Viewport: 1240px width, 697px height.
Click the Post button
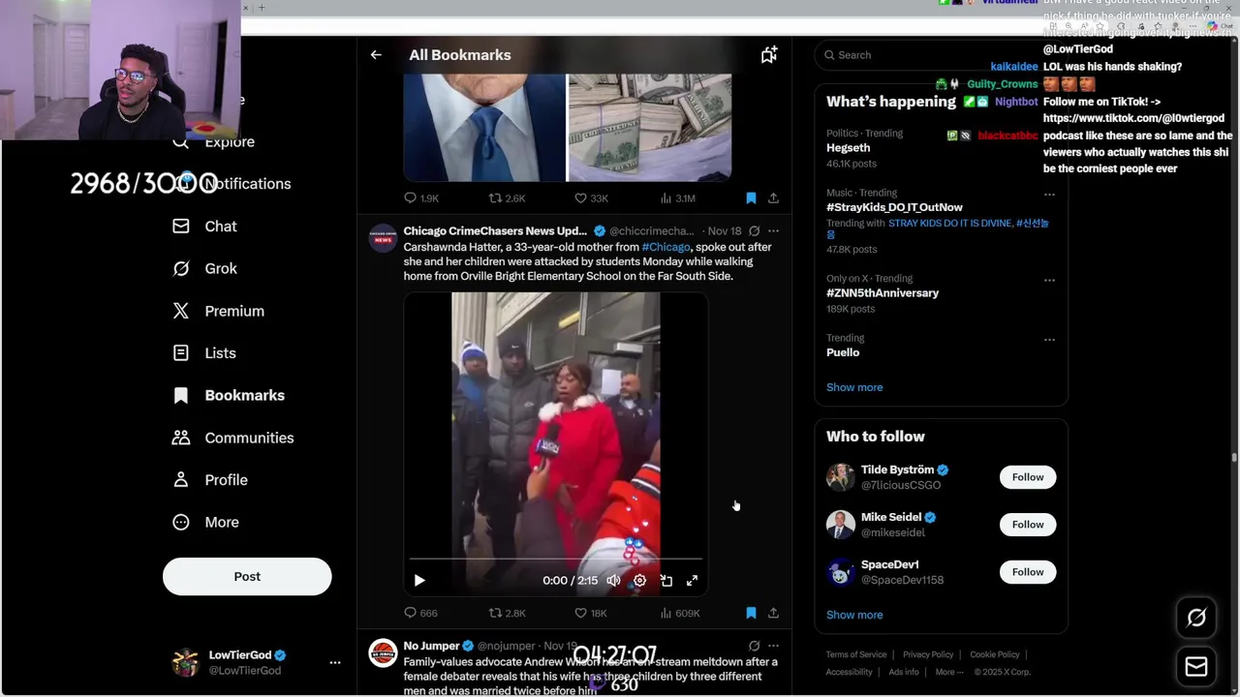(247, 576)
